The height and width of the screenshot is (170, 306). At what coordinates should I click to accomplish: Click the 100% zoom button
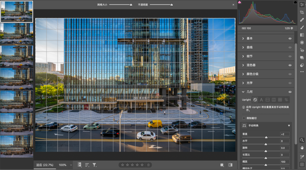tap(62, 165)
